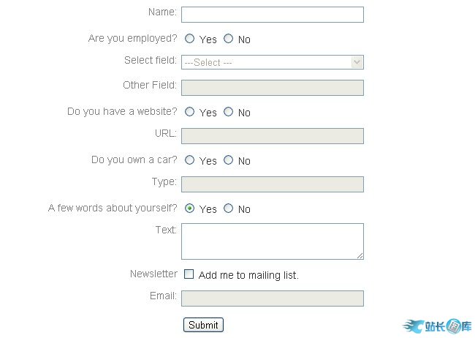The height and width of the screenshot is (338, 475).
Task: Click the car Type input field
Action: [x=272, y=184]
